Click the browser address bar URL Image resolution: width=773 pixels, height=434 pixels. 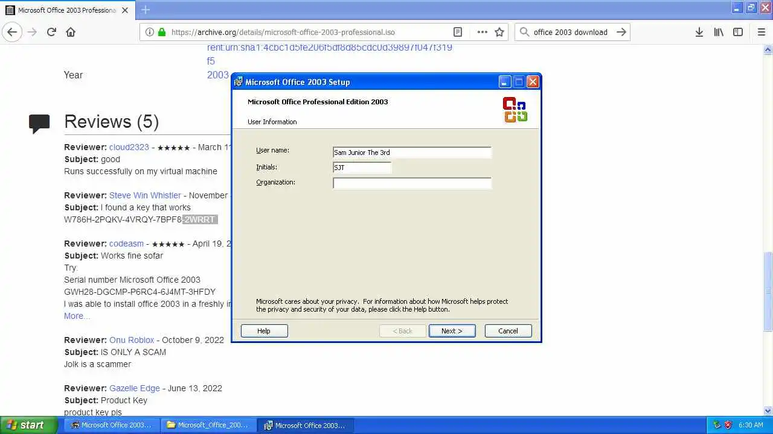click(283, 32)
